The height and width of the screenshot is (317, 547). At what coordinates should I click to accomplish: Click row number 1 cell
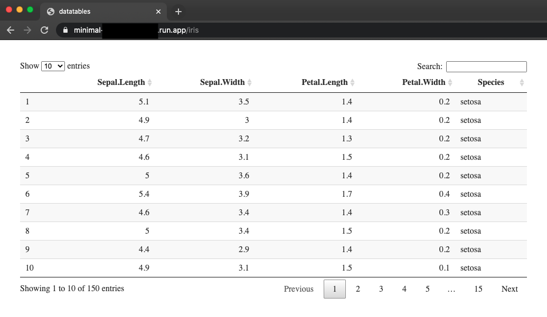pos(27,102)
